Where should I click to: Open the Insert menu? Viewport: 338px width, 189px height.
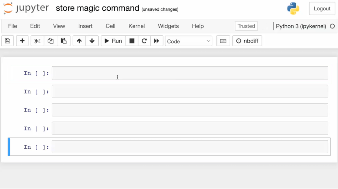[86, 26]
